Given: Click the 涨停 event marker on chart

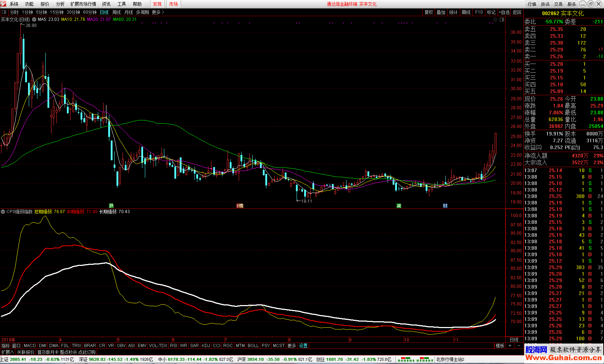Looking at the screenshot, I should [240, 206].
